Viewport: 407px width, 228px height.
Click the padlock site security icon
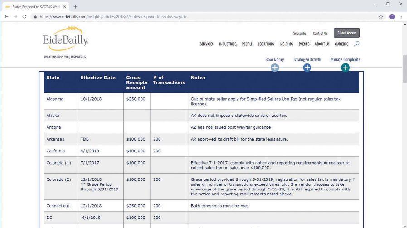(x=35, y=17)
